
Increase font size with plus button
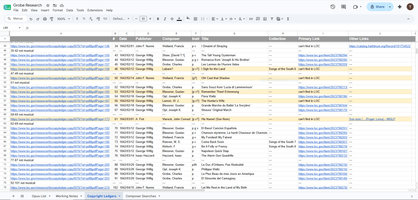(150, 19)
